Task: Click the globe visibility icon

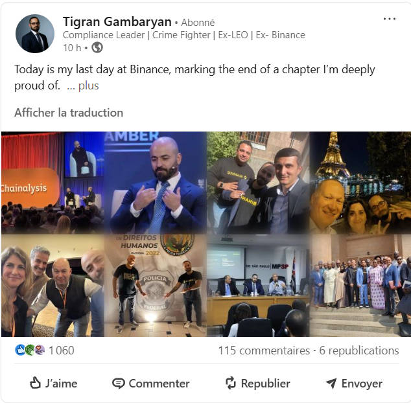Action: (97, 48)
